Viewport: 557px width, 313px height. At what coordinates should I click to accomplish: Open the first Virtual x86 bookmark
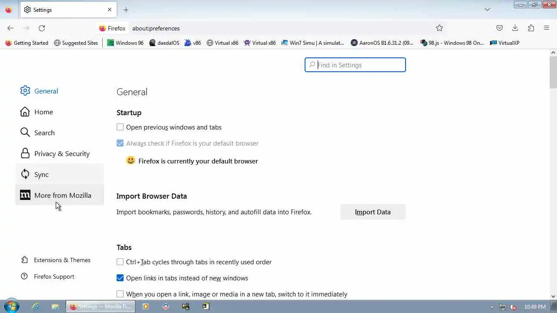[222, 43]
